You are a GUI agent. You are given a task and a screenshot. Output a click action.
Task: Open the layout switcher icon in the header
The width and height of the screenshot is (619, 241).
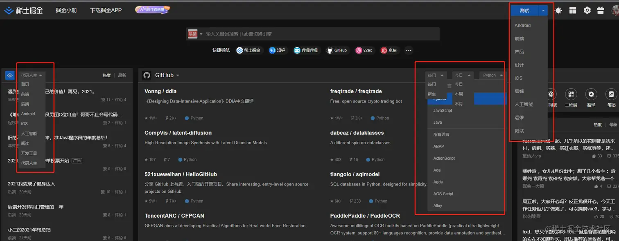(x=572, y=11)
